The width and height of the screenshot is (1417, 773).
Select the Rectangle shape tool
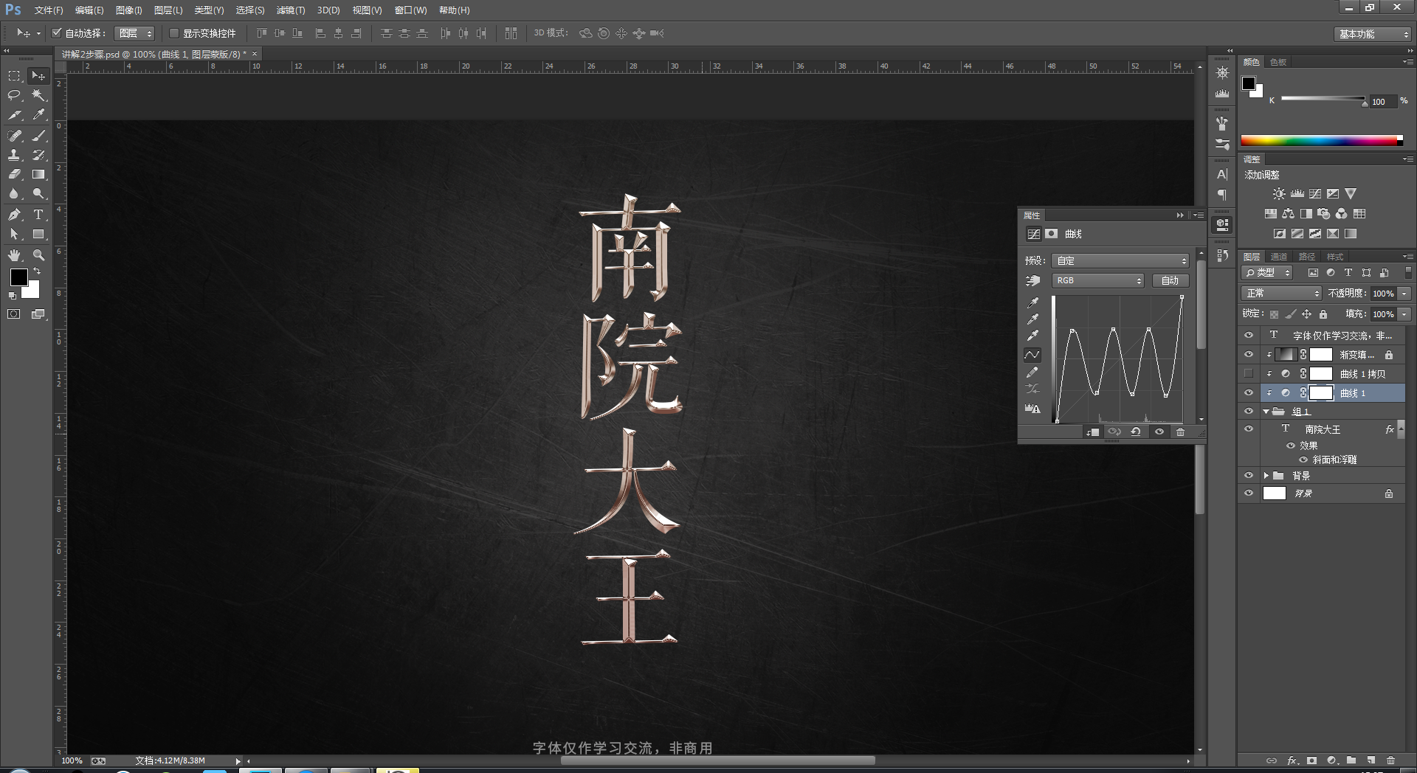tap(38, 235)
